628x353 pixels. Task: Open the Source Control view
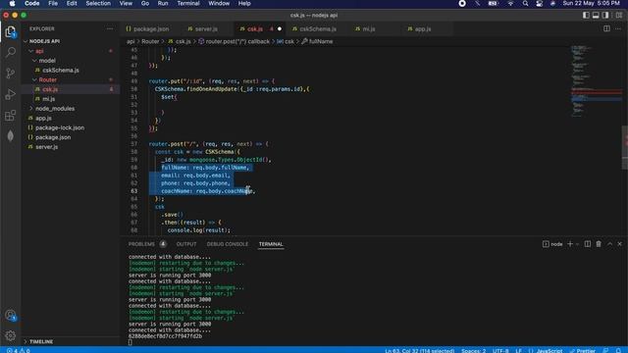[x=11, y=74]
